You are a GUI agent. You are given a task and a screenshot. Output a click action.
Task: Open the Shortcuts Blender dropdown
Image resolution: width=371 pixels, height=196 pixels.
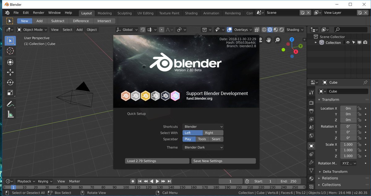[203, 127]
